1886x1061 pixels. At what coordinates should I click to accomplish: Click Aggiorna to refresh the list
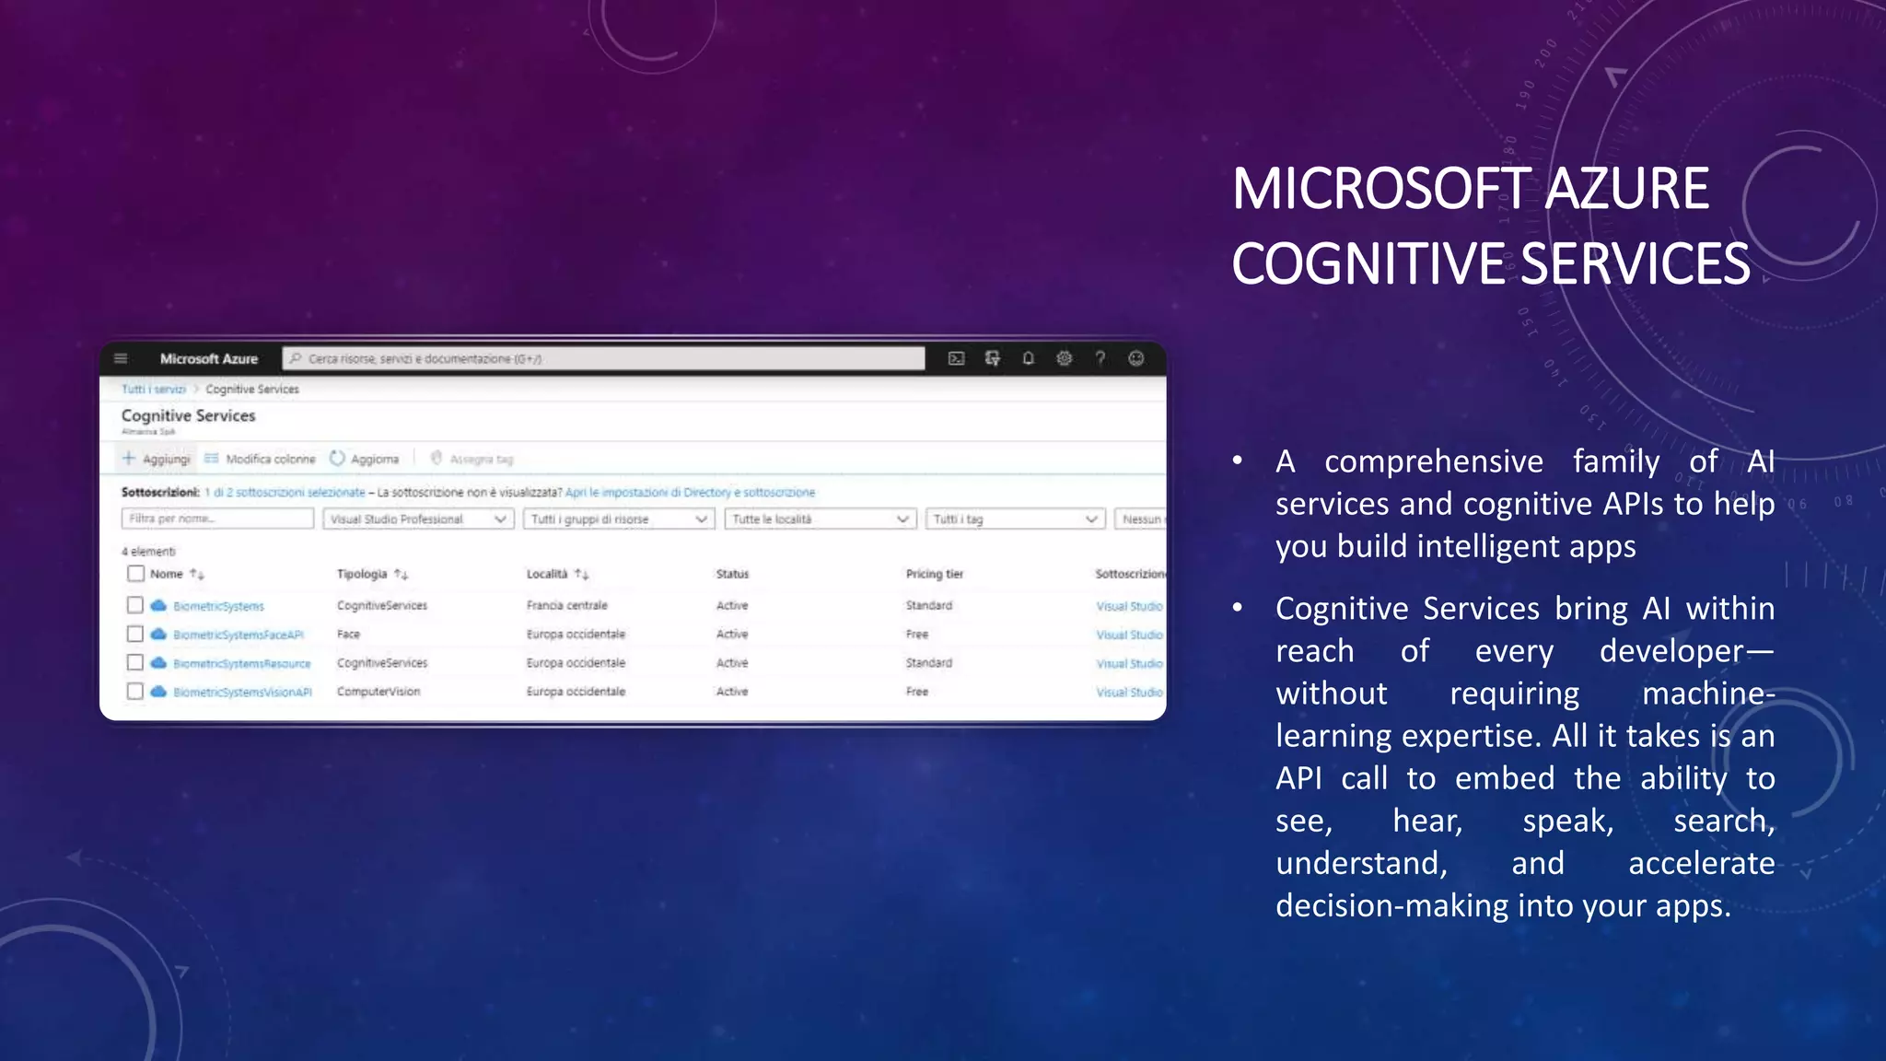pyautogui.click(x=365, y=459)
